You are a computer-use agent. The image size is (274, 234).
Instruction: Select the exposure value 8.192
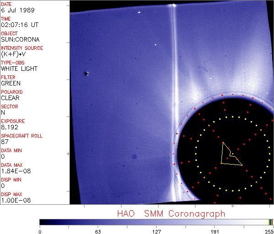point(10,127)
